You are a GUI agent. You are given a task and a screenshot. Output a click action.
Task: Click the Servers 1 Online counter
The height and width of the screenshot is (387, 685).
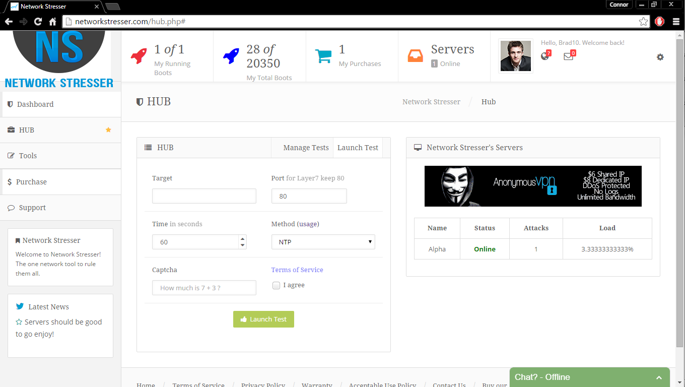[x=452, y=55]
